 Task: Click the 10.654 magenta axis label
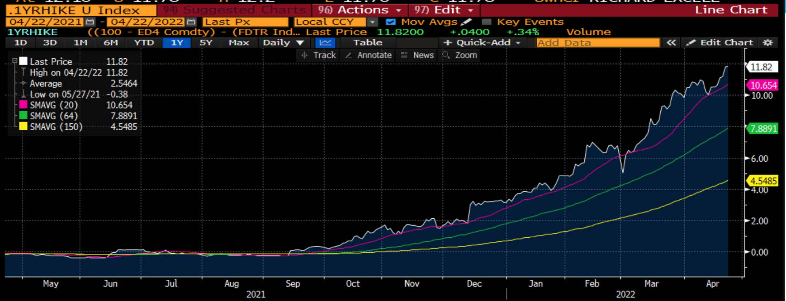click(x=763, y=85)
